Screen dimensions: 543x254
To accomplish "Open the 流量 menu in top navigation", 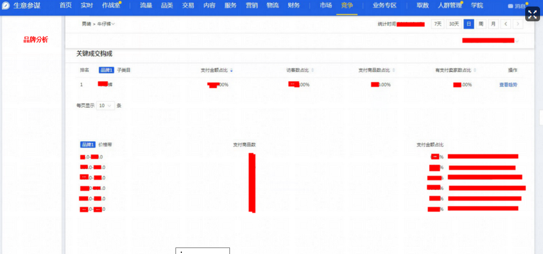I will (x=146, y=5).
